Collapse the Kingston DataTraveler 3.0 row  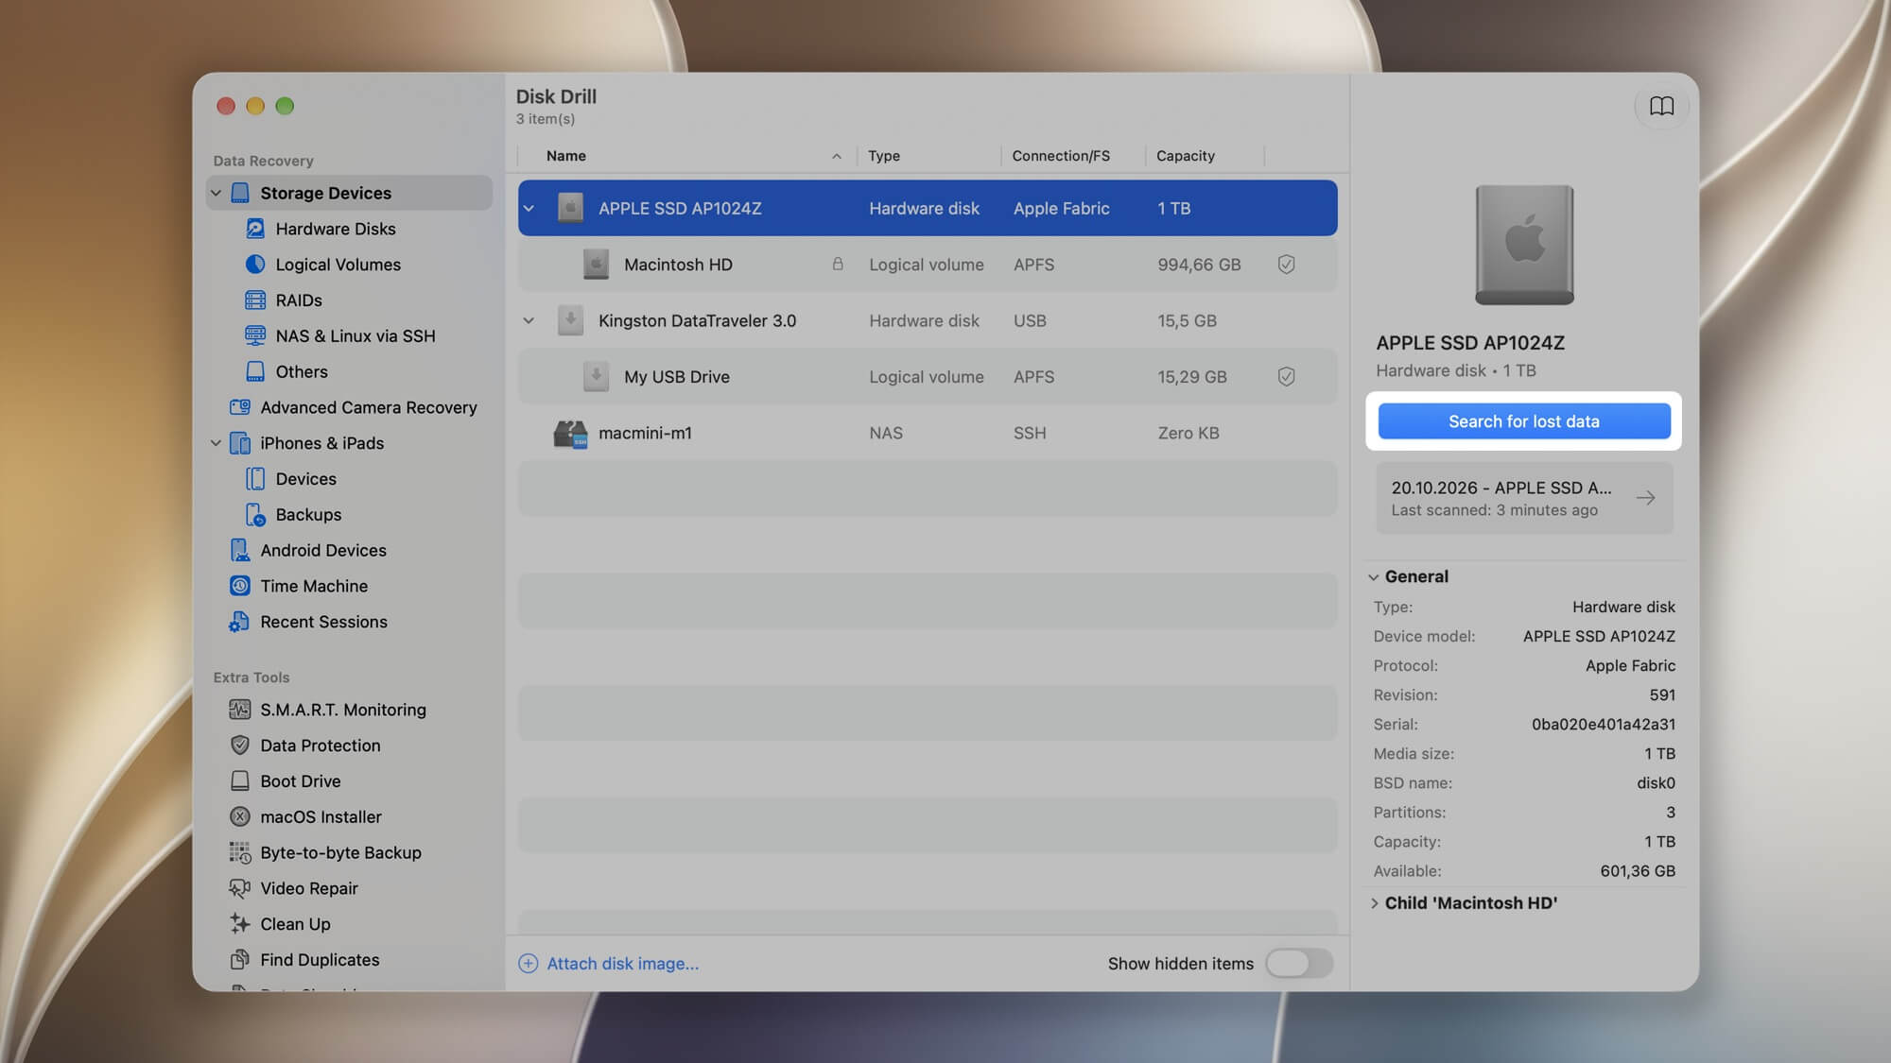[529, 321]
